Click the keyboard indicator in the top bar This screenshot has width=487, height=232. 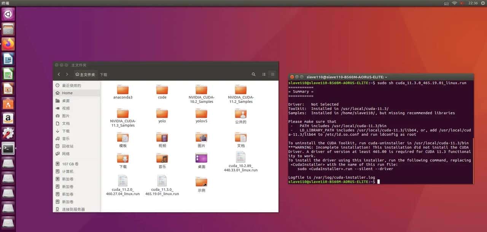(x=446, y=3)
